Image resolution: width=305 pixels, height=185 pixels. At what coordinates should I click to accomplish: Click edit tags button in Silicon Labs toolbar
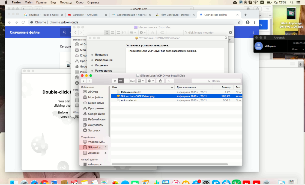170,81
